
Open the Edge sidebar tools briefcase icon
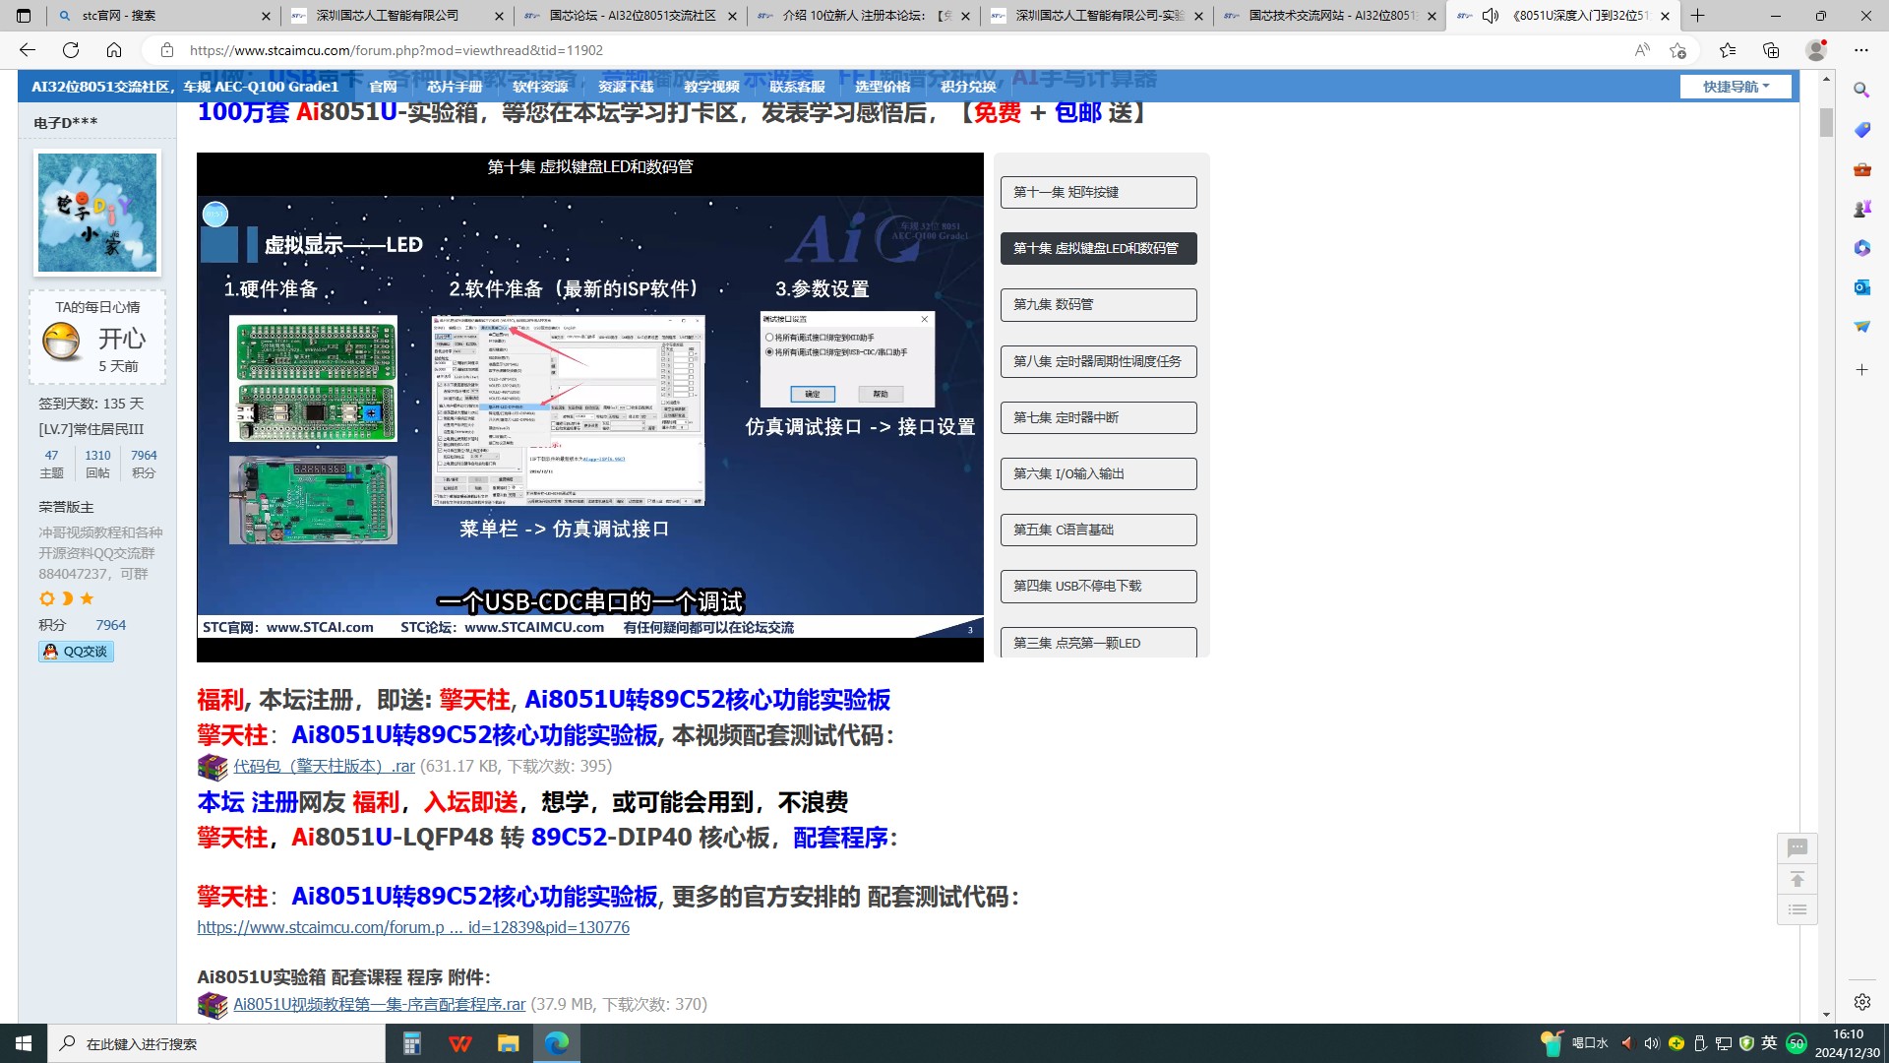[x=1861, y=169]
